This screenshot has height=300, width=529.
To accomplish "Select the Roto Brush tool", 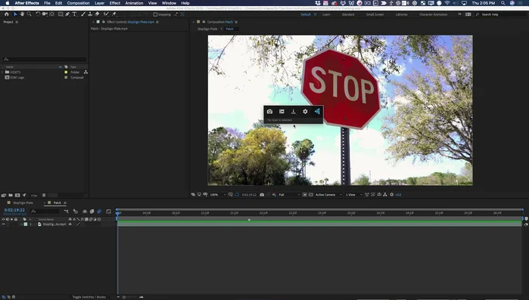I will (x=106, y=14).
